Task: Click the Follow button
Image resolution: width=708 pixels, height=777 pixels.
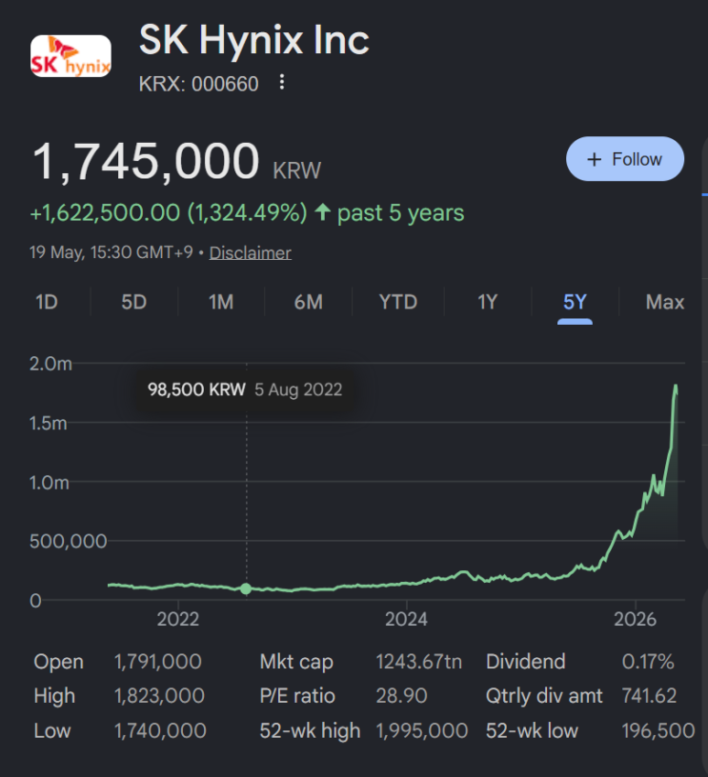Action: tap(625, 159)
